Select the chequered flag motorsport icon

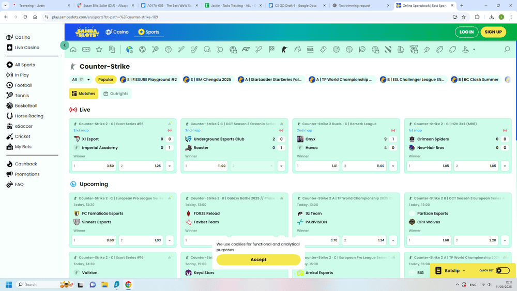271,50
